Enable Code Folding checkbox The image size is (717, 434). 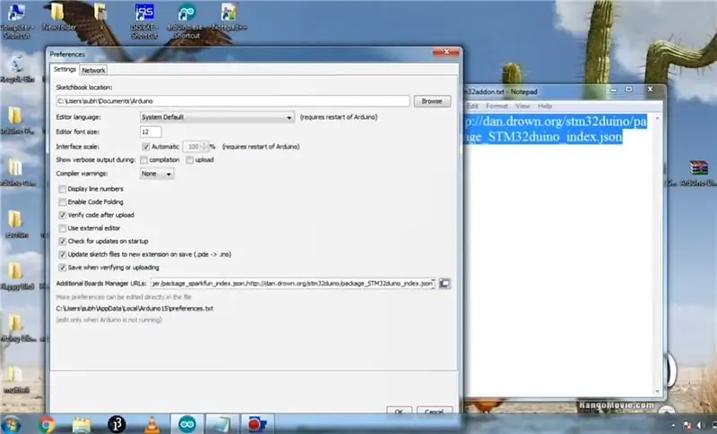[63, 201]
